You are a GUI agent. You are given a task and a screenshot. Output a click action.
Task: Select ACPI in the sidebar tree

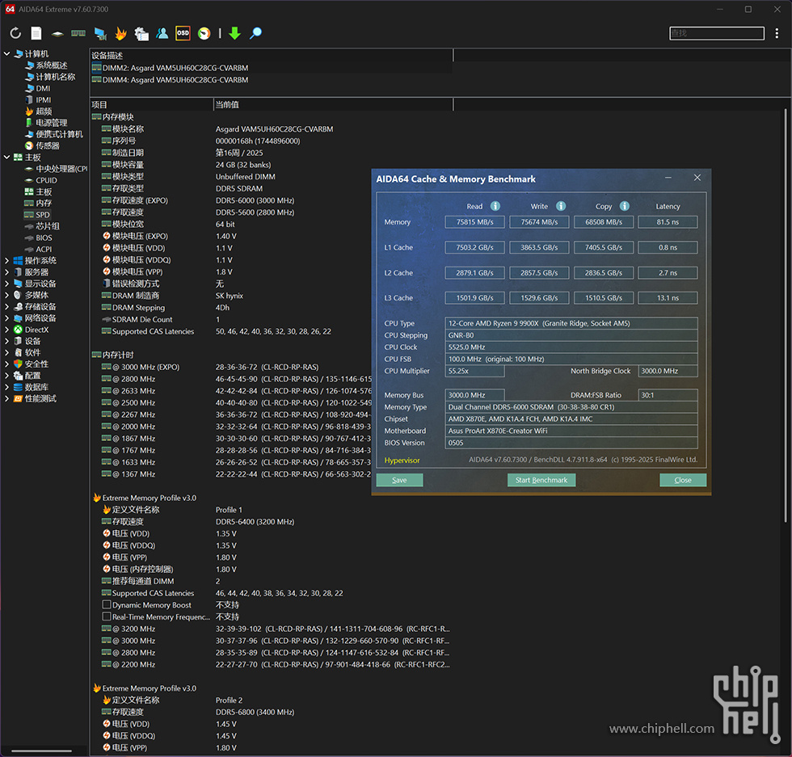pos(44,249)
